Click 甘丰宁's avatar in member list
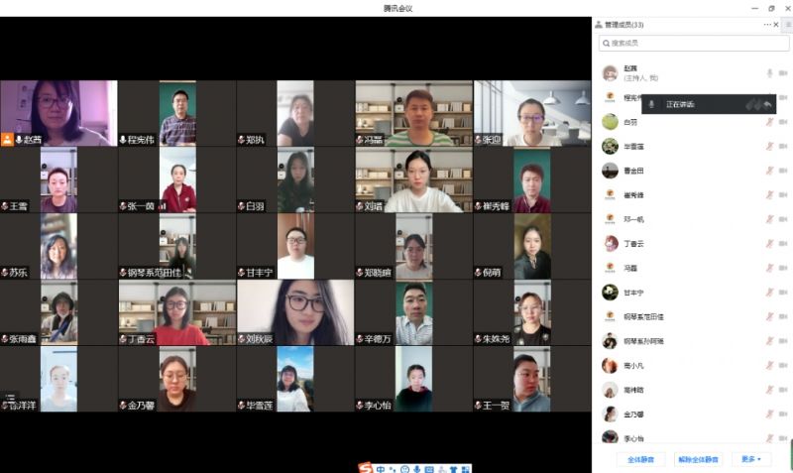 click(x=610, y=293)
